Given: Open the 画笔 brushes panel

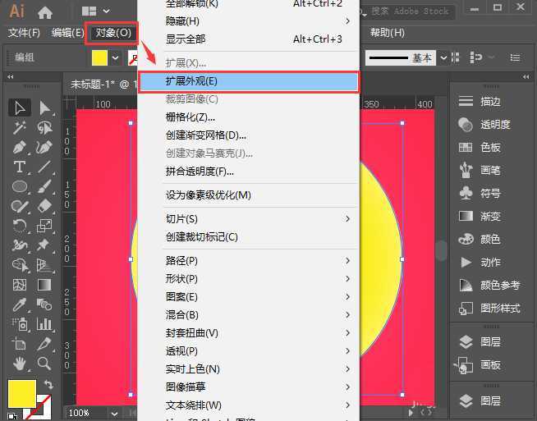Looking at the screenshot, I should [x=480, y=170].
